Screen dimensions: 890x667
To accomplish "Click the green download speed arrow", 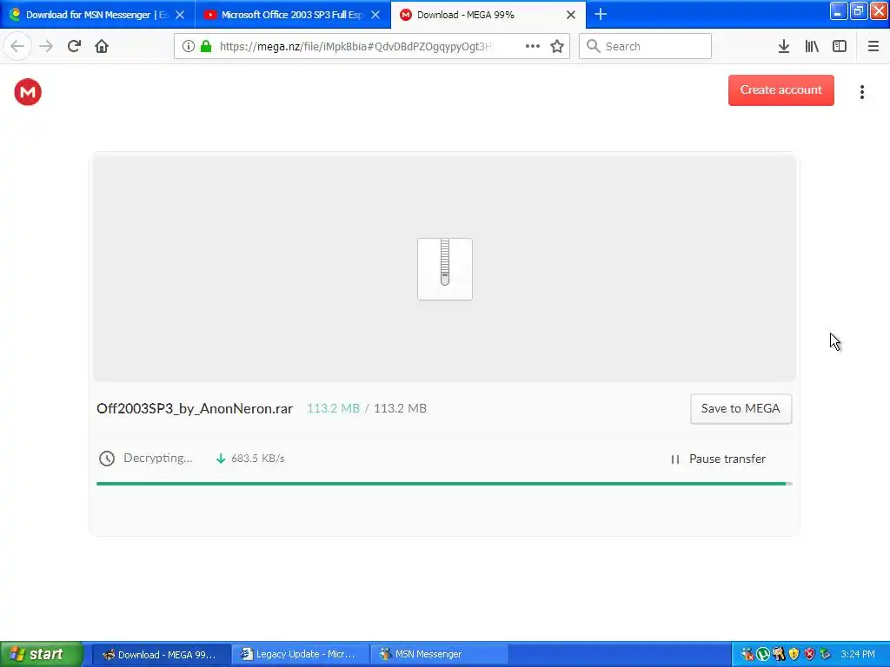I will [221, 459].
